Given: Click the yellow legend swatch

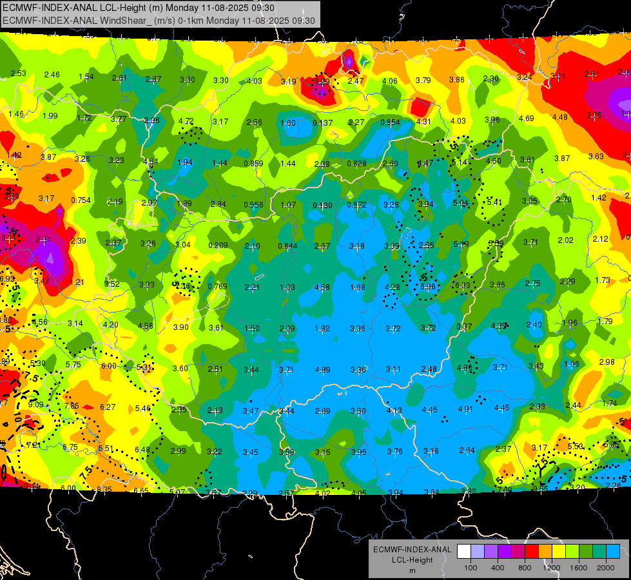Looking at the screenshot, I should pos(559,552).
